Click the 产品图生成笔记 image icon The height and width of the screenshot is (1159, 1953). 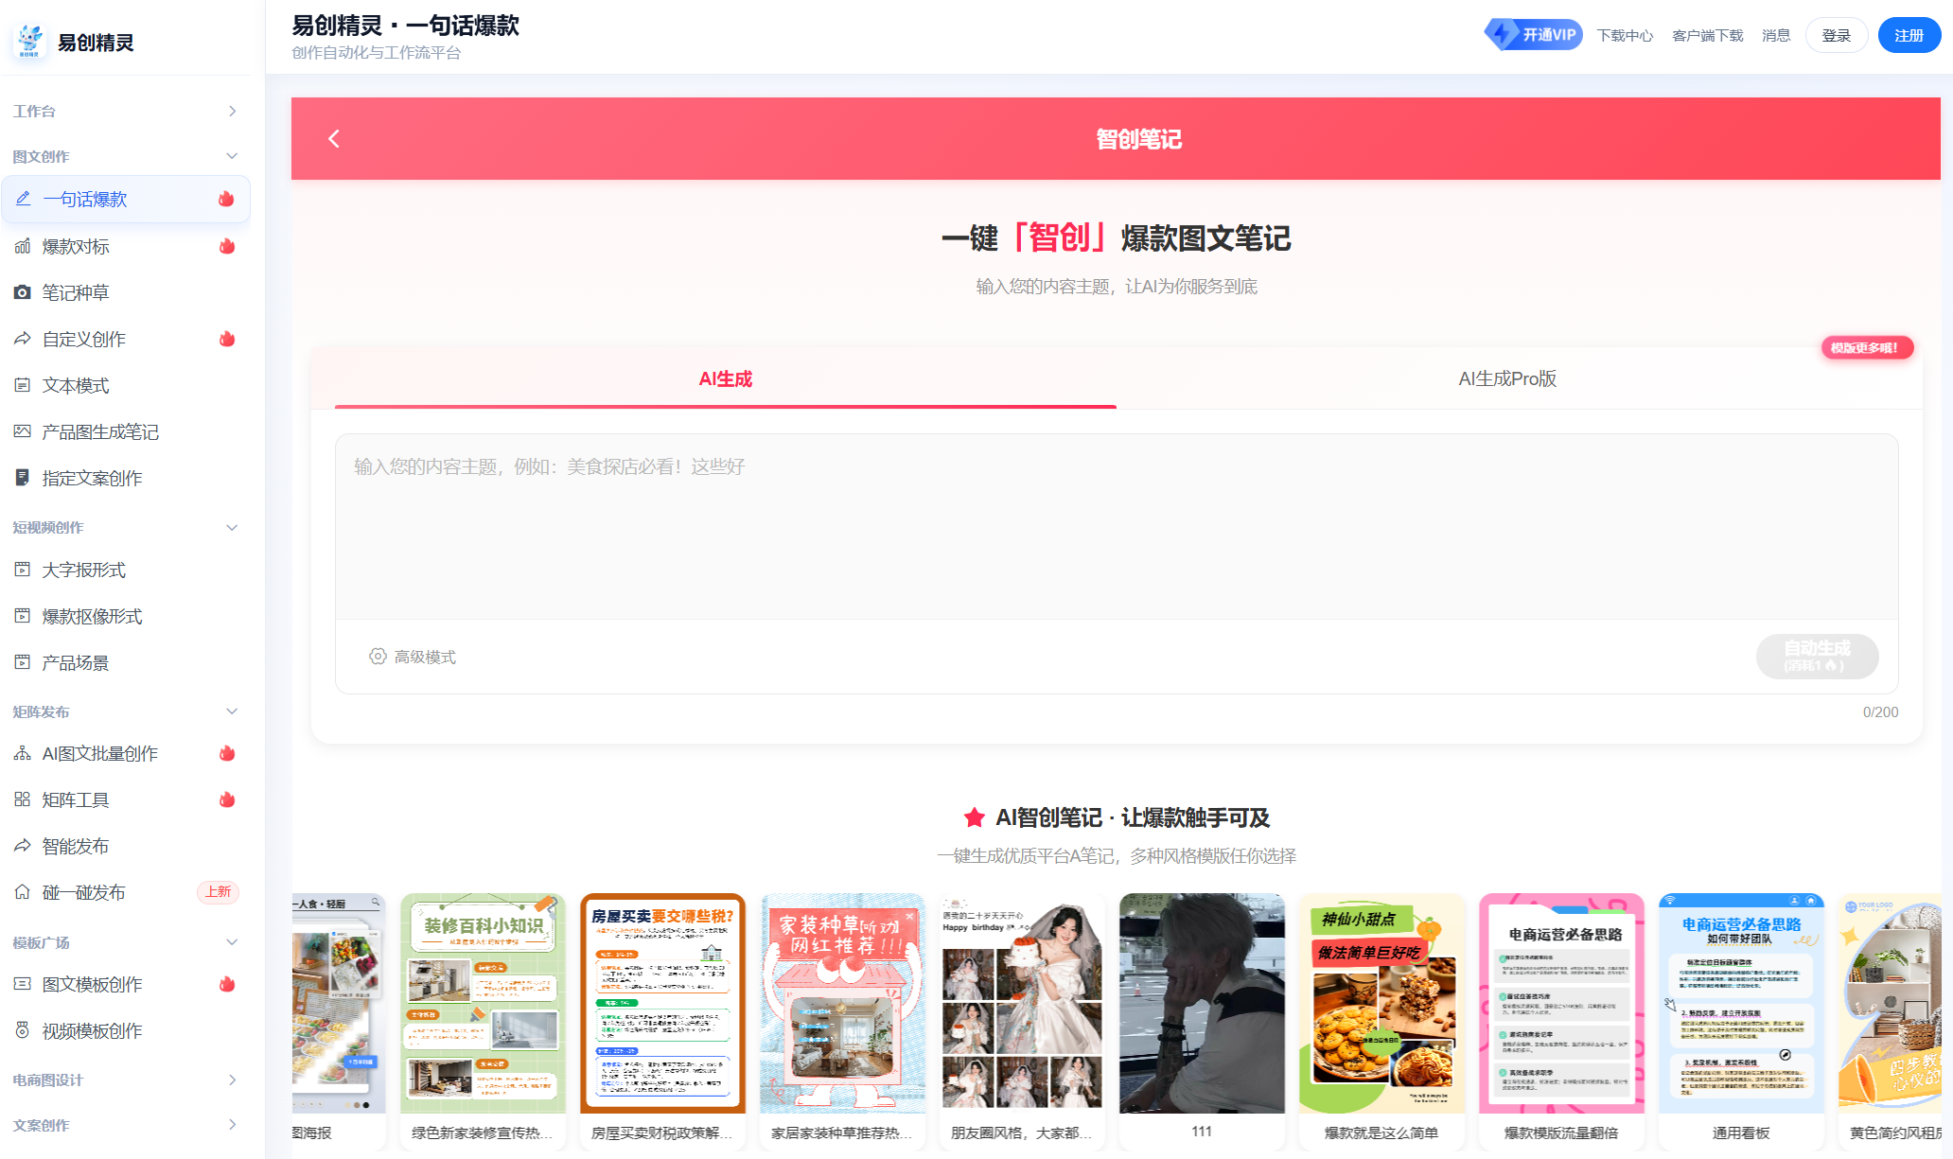coord(23,431)
